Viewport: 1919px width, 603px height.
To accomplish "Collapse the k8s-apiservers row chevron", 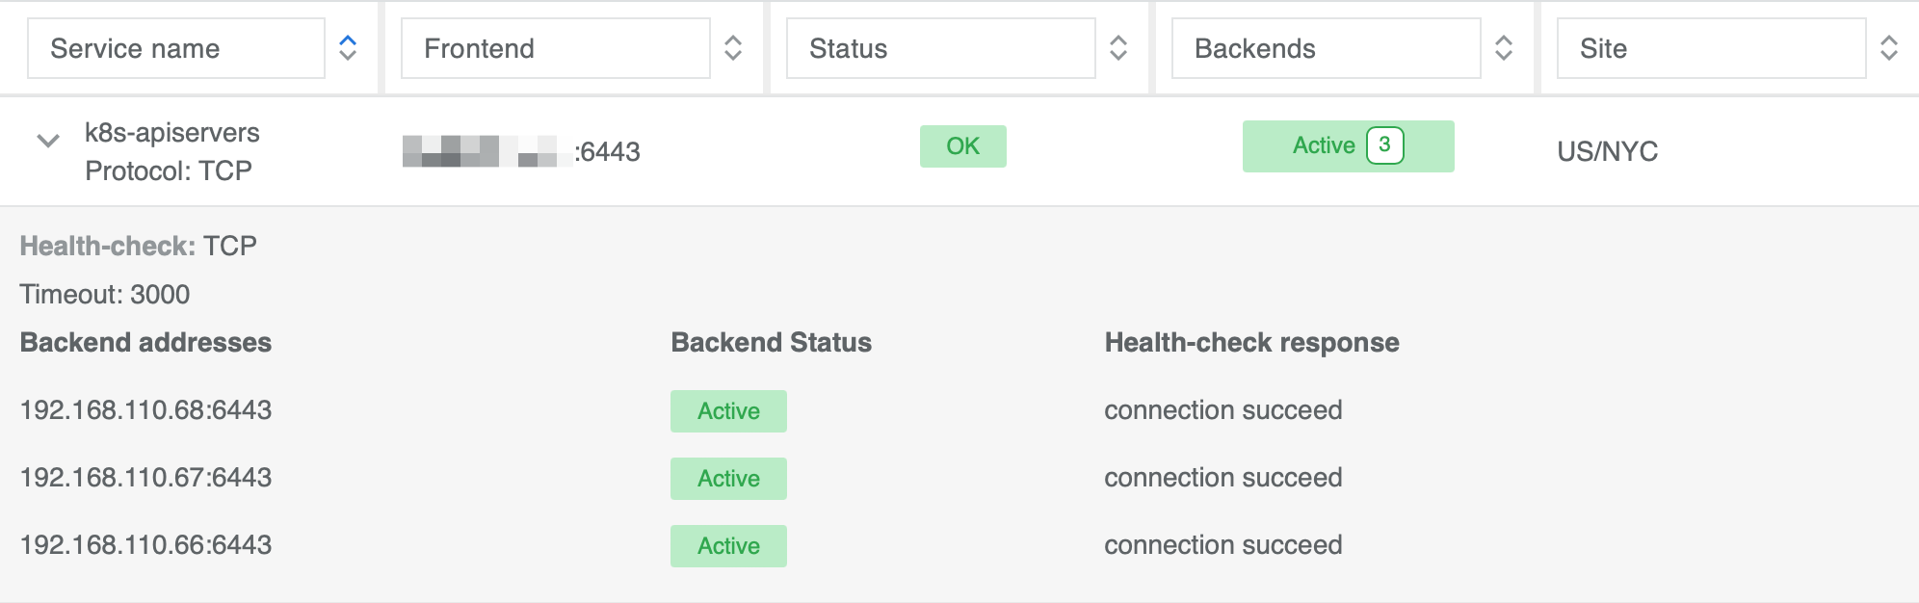I will click(48, 142).
